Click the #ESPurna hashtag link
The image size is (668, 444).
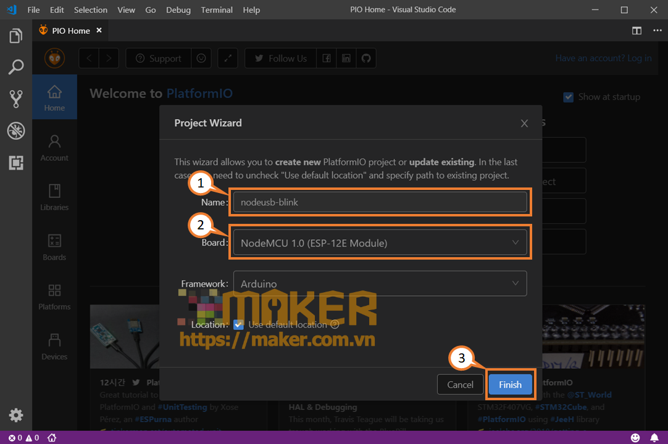click(154, 419)
